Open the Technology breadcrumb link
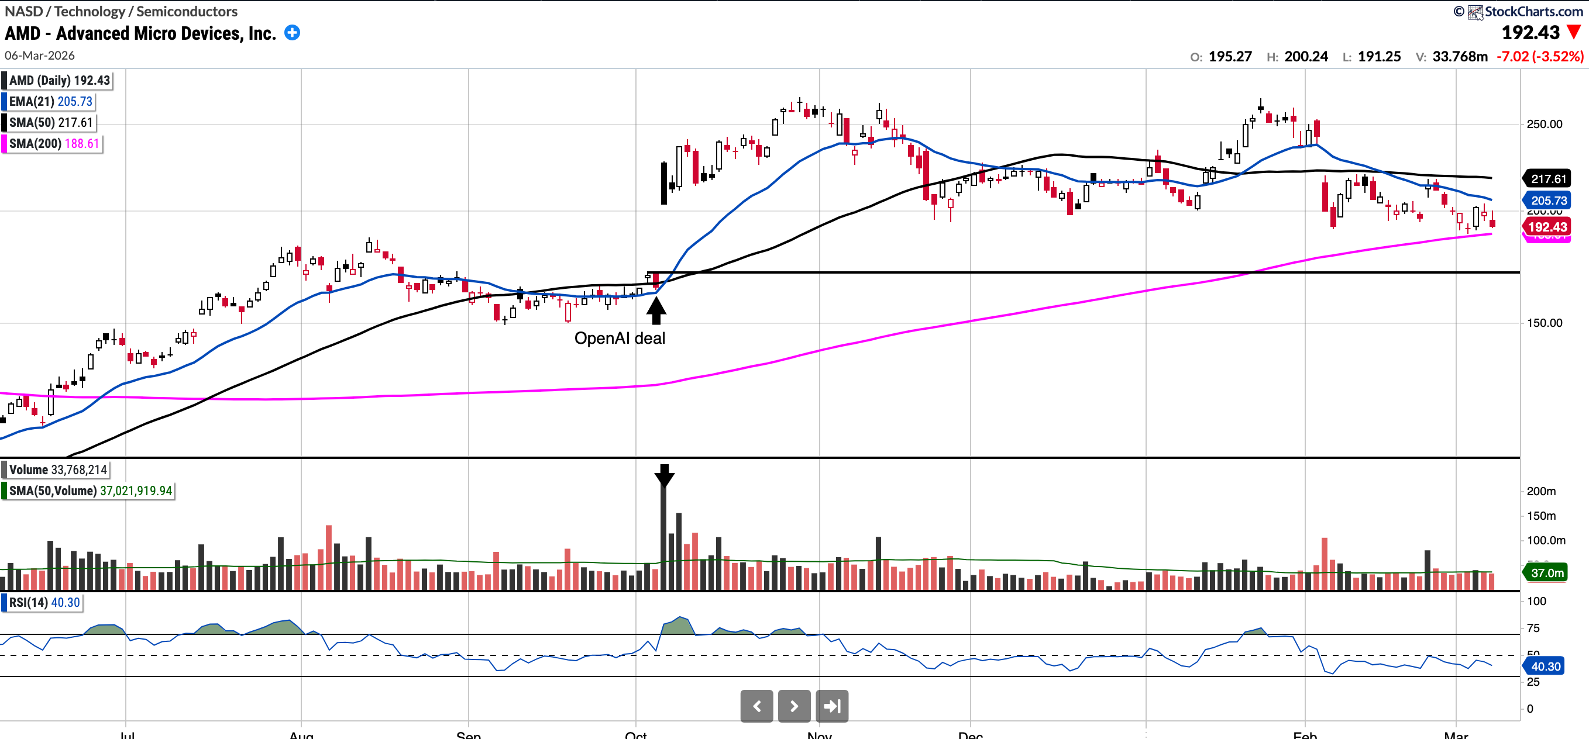This screenshot has width=1589, height=739. pos(90,11)
